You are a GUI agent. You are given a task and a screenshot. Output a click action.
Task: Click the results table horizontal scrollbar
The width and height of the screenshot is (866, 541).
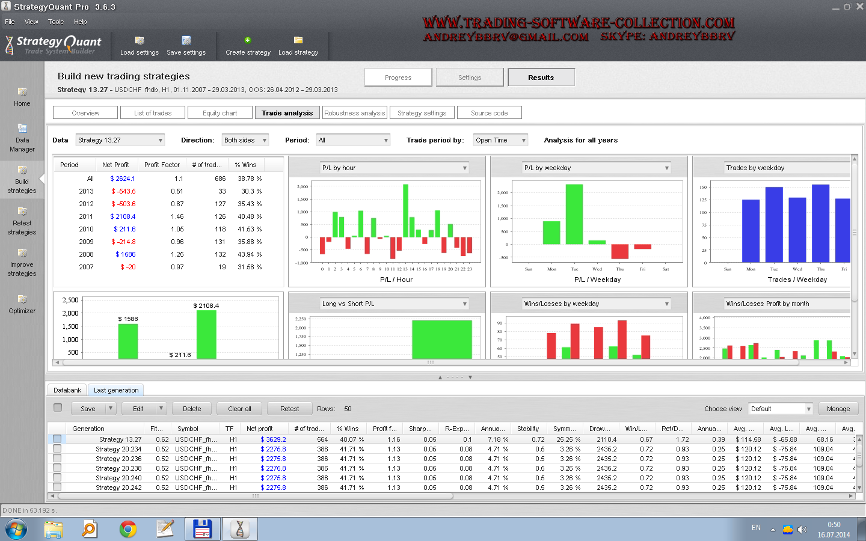256,496
